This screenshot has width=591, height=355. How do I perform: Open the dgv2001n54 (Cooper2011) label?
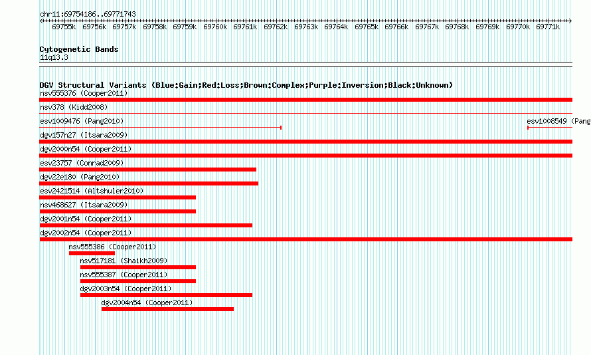coord(86,219)
